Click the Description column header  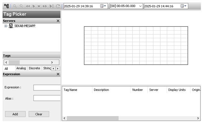(x=111, y=90)
